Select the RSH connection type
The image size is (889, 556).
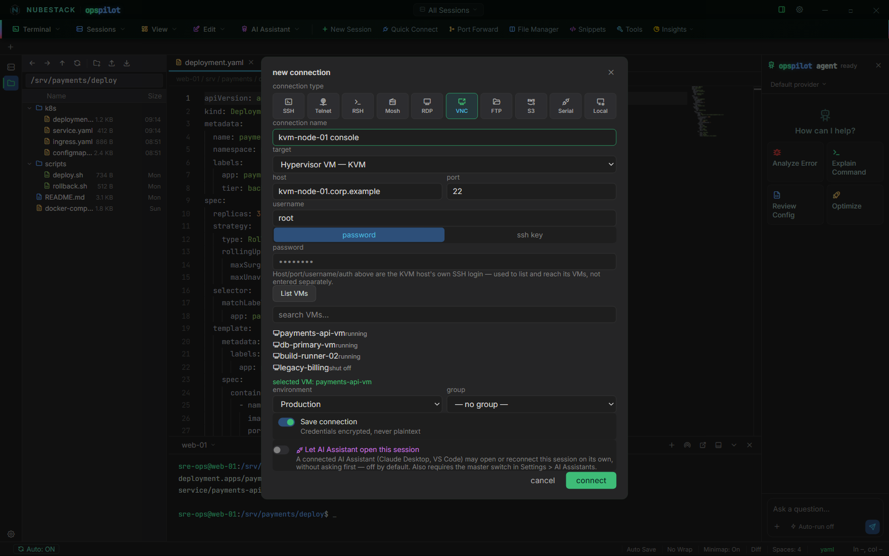point(358,106)
